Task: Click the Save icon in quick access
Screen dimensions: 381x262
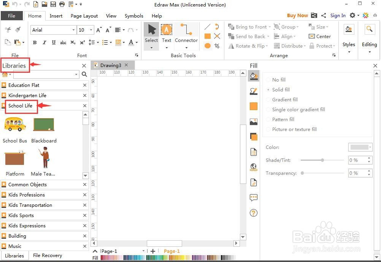Action: [53, 4]
